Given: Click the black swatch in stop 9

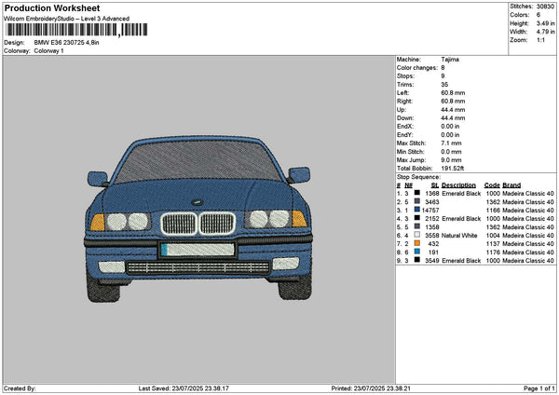Looking at the screenshot, I should pyautogui.click(x=416, y=260).
